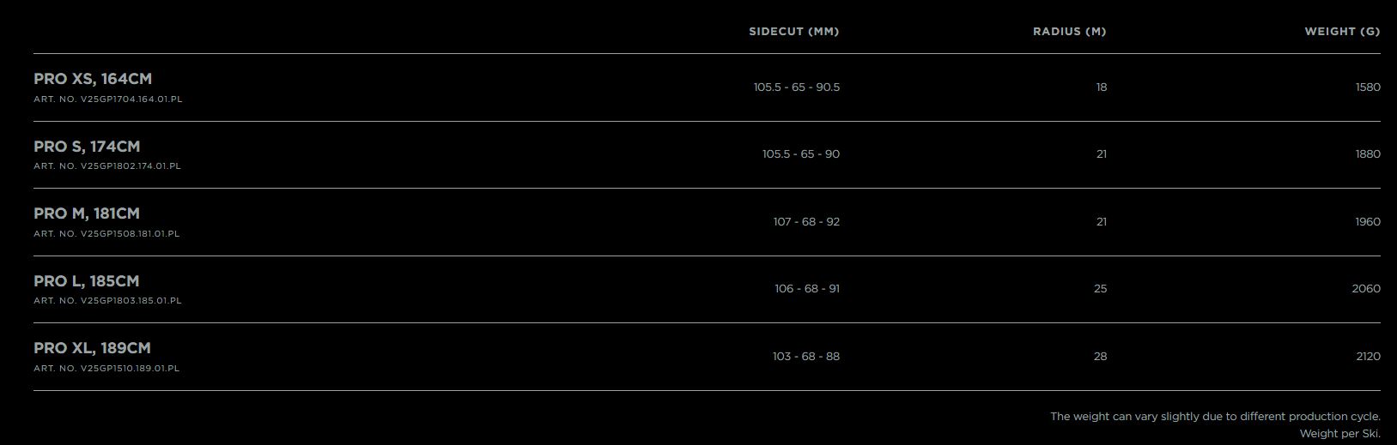Click sidecut value 103 - 68 - 88

pyautogui.click(x=806, y=357)
